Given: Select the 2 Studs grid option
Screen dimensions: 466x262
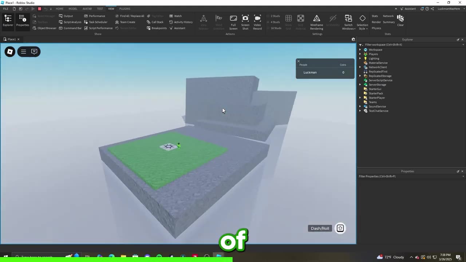Looking at the screenshot, I should [x=273, y=16].
